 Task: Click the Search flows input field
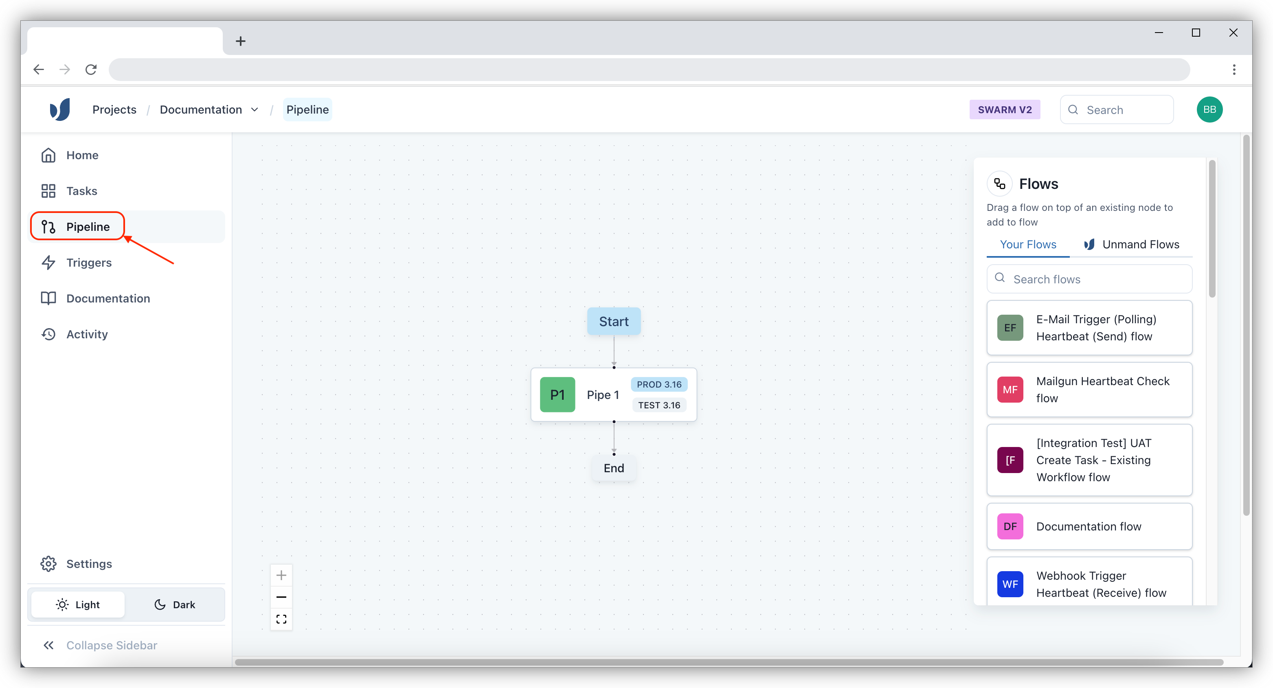point(1089,278)
